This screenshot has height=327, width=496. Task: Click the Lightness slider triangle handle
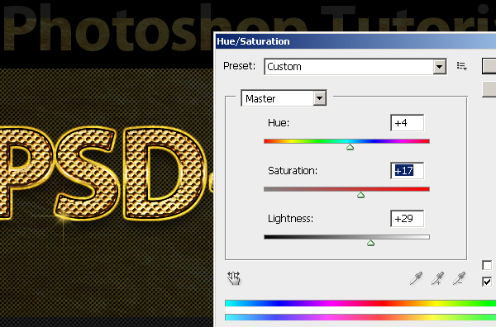click(370, 243)
